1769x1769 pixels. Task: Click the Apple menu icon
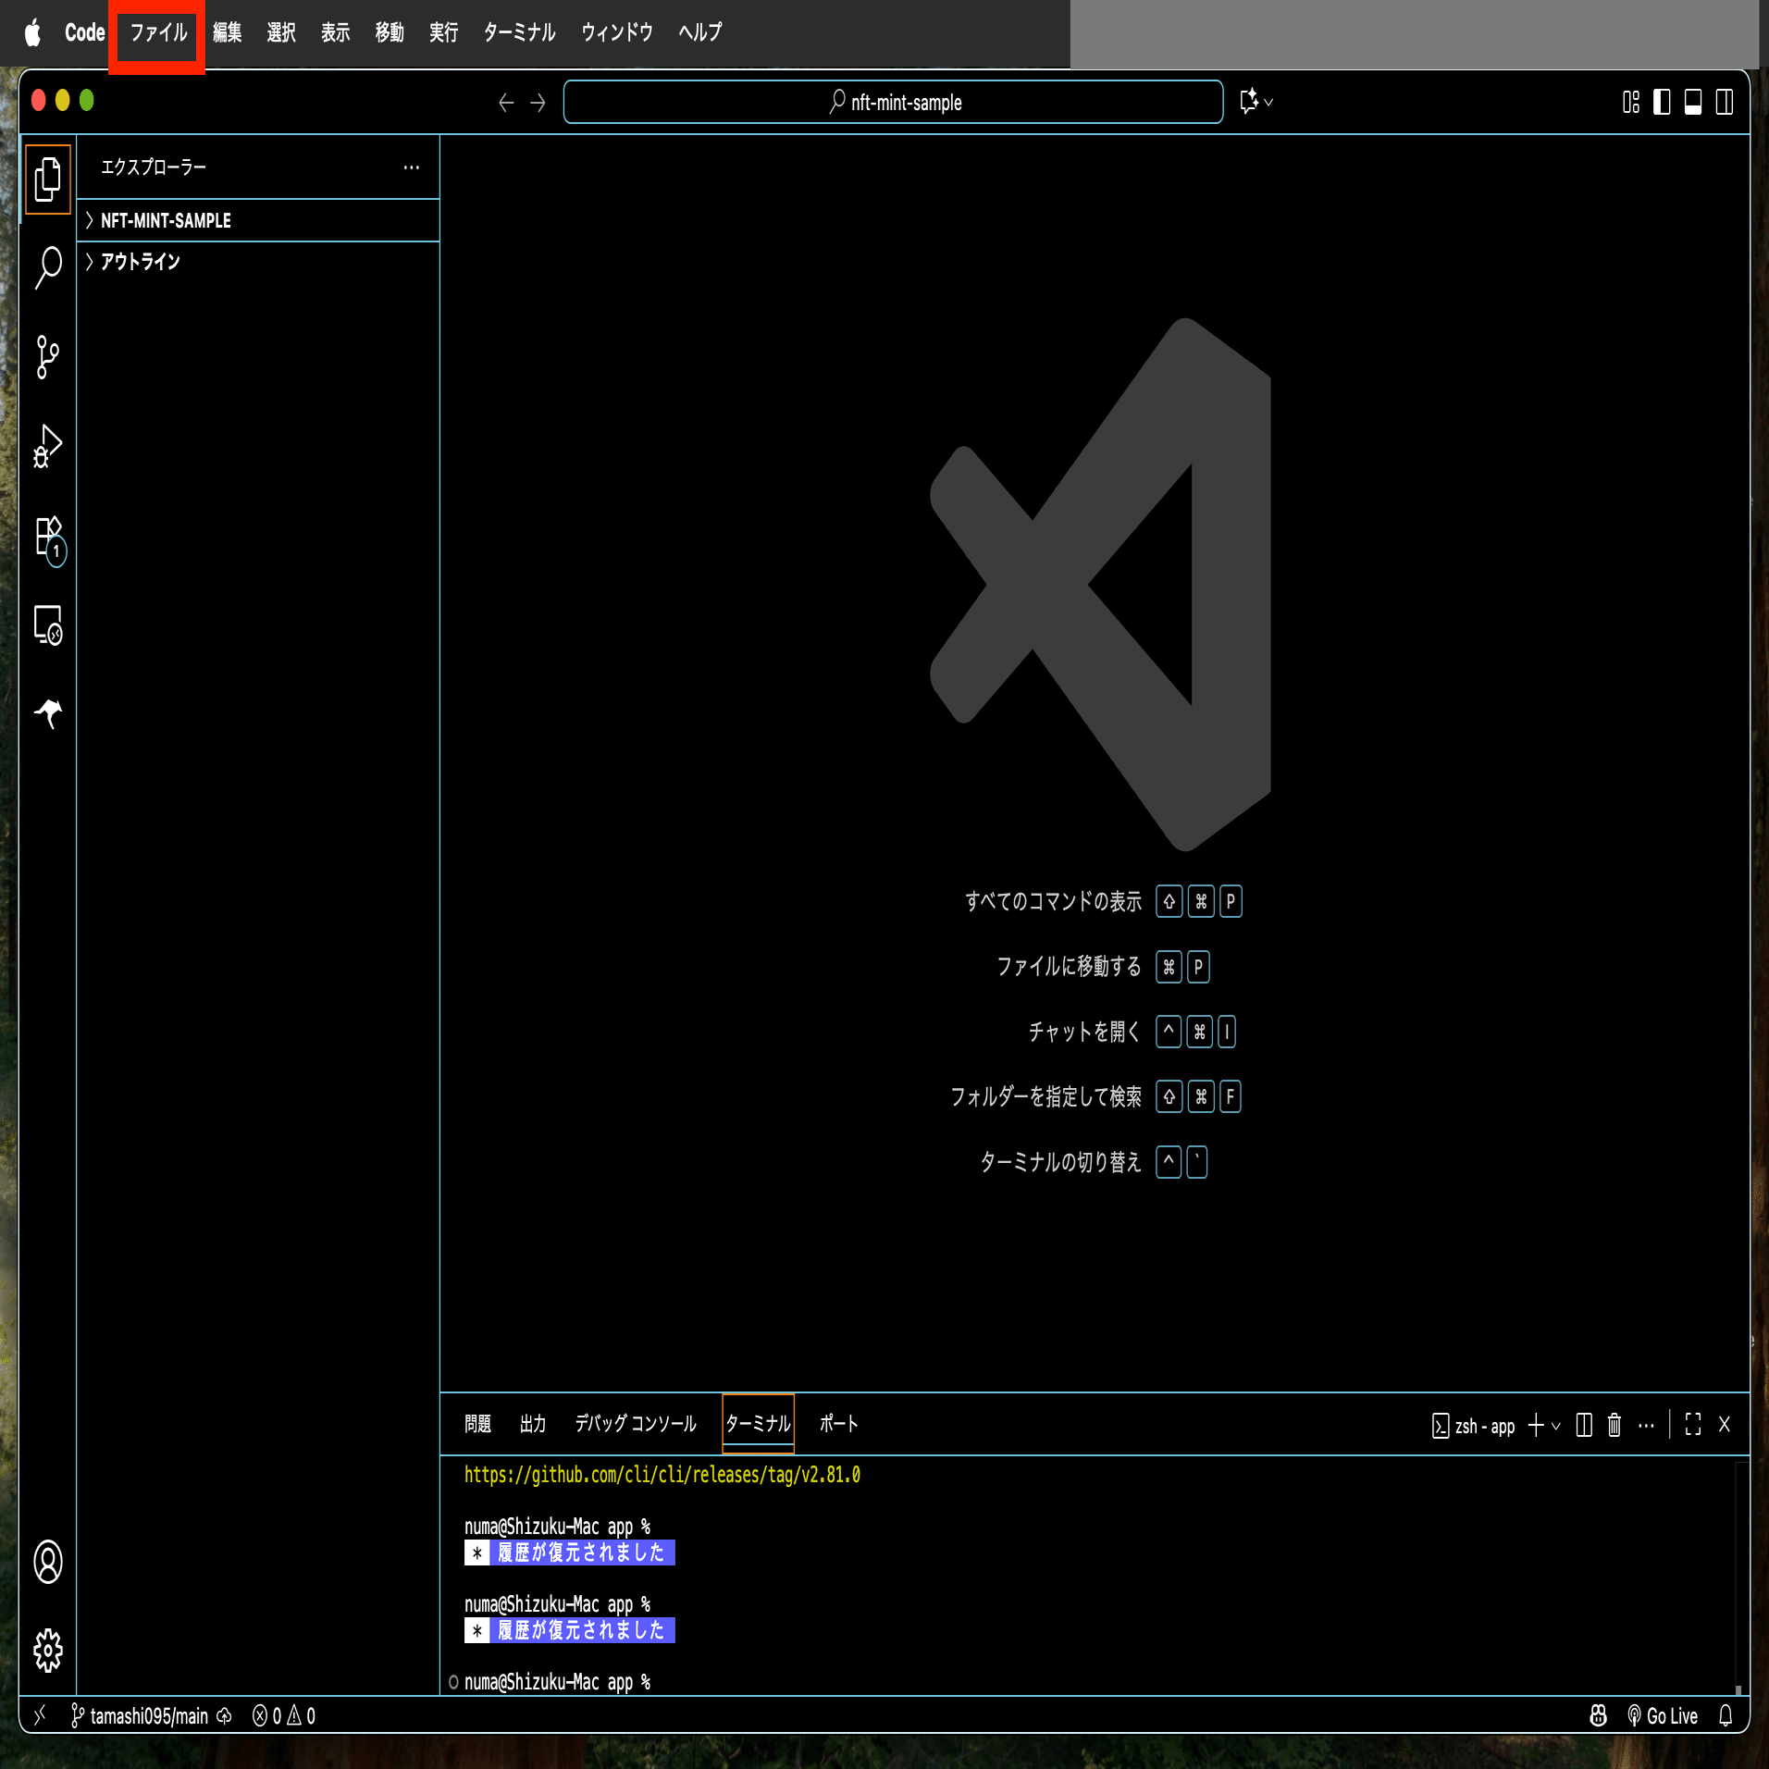[x=33, y=32]
